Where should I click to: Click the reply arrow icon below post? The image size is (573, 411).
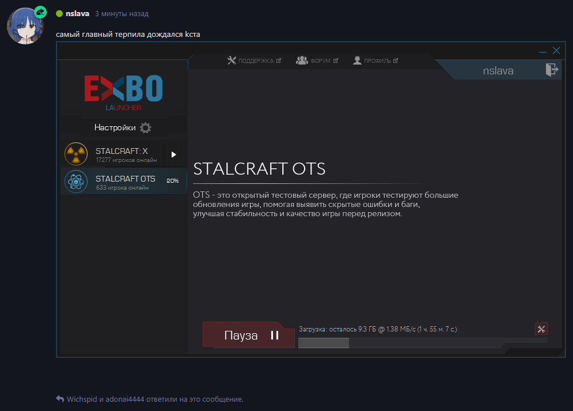(x=60, y=398)
